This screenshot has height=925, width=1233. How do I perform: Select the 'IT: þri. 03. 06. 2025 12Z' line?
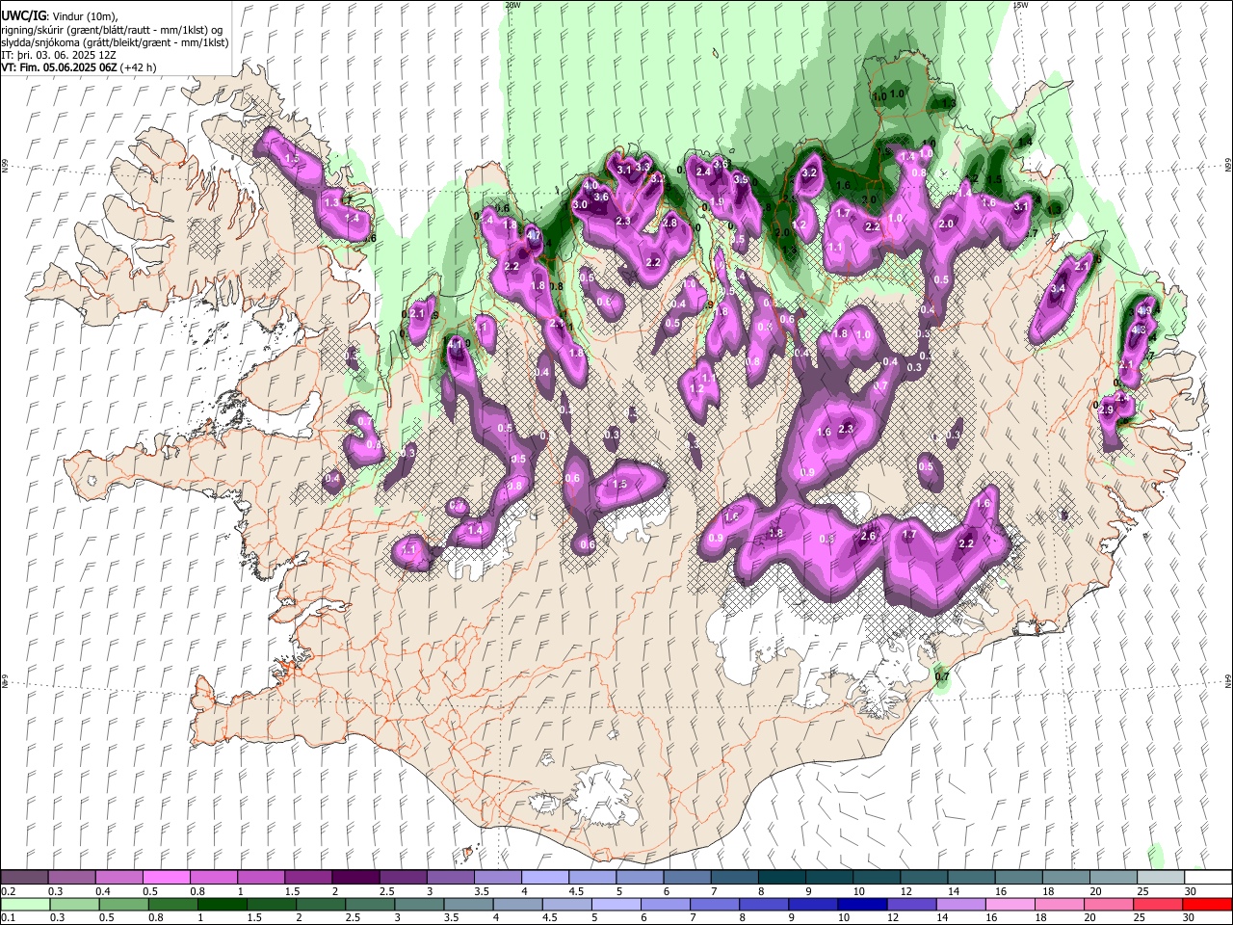pyautogui.click(x=60, y=55)
